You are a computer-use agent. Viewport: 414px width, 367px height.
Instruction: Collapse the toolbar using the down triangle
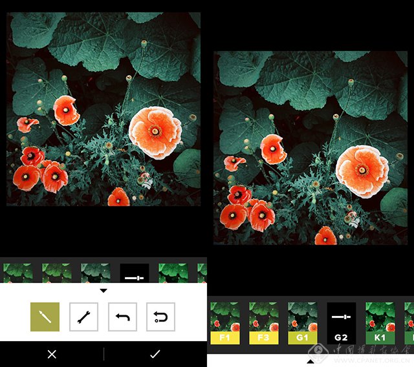tap(103, 291)
